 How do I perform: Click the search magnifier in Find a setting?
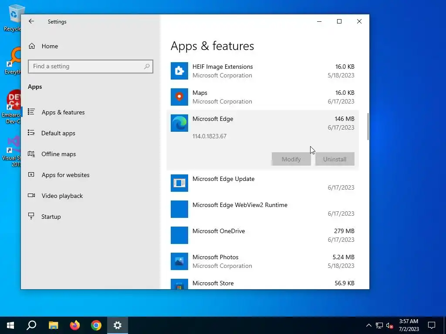click(x=147, y=67)
